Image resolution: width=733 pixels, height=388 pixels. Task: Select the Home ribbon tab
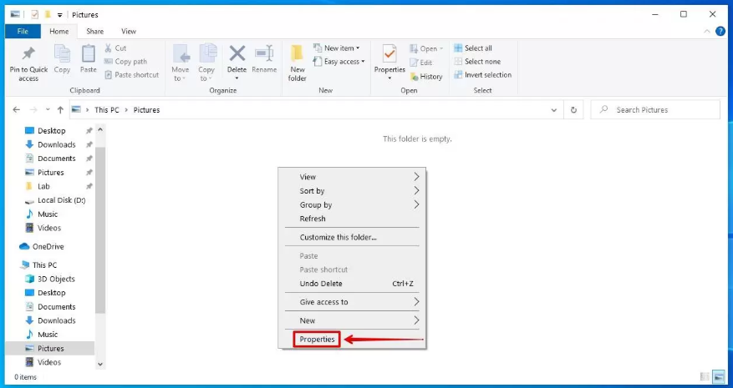coord(59,31)
